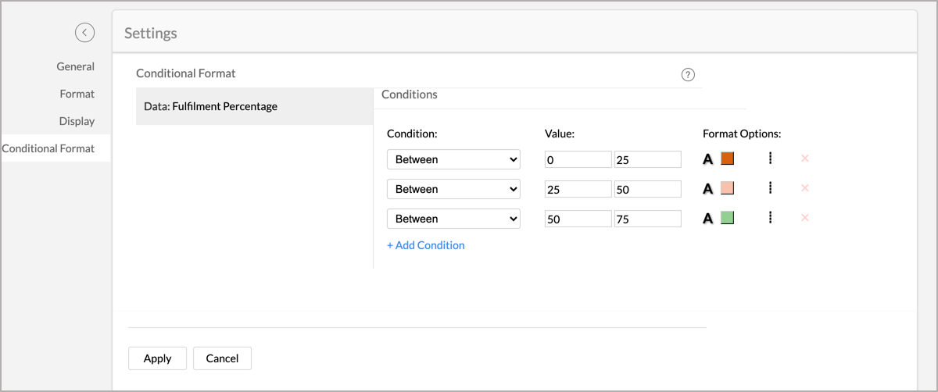The height and width of the screenshot is (392, 938).
Task: Pick the dark orange background color swatch
Action: tap(727, 159)
